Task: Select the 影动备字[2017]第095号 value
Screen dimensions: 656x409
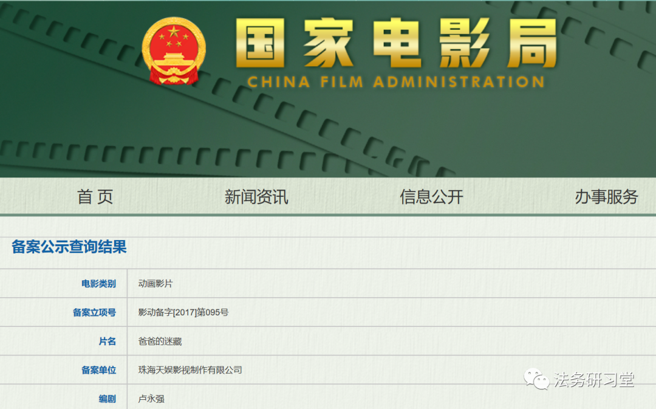Action: click(x=183, y=312)
